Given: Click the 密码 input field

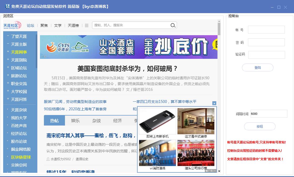Looking at the screenshot, I should pos(266,42).
